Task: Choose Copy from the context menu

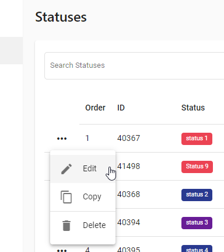Action: [83, 197]
